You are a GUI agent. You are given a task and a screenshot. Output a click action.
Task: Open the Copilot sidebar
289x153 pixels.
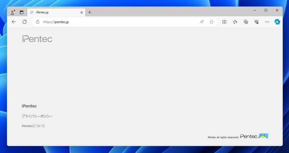277,22
